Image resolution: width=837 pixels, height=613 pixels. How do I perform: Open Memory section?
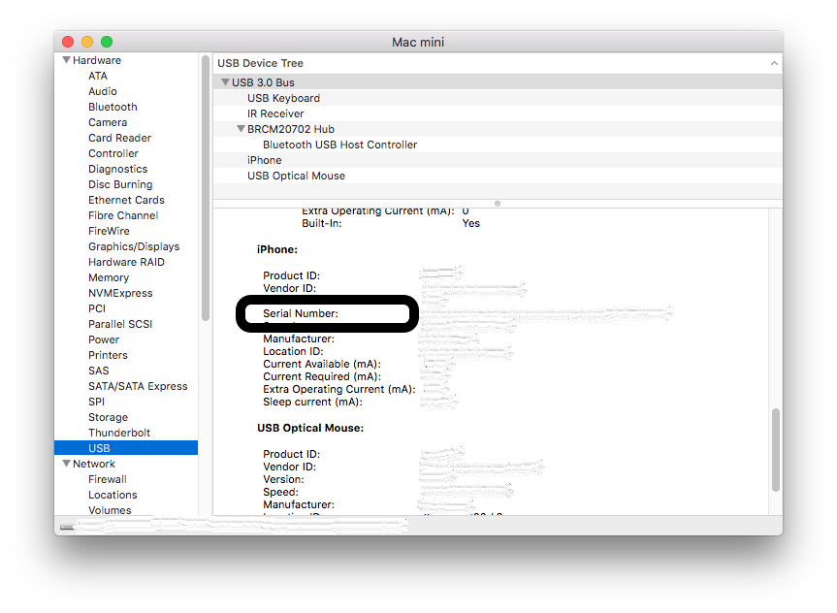pyautogui.click(x=109, y=277)
